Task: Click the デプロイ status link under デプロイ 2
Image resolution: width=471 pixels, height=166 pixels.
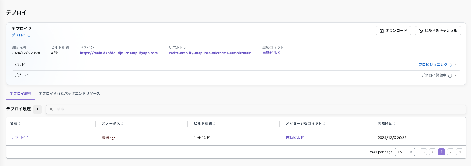Action: point(18,35)
